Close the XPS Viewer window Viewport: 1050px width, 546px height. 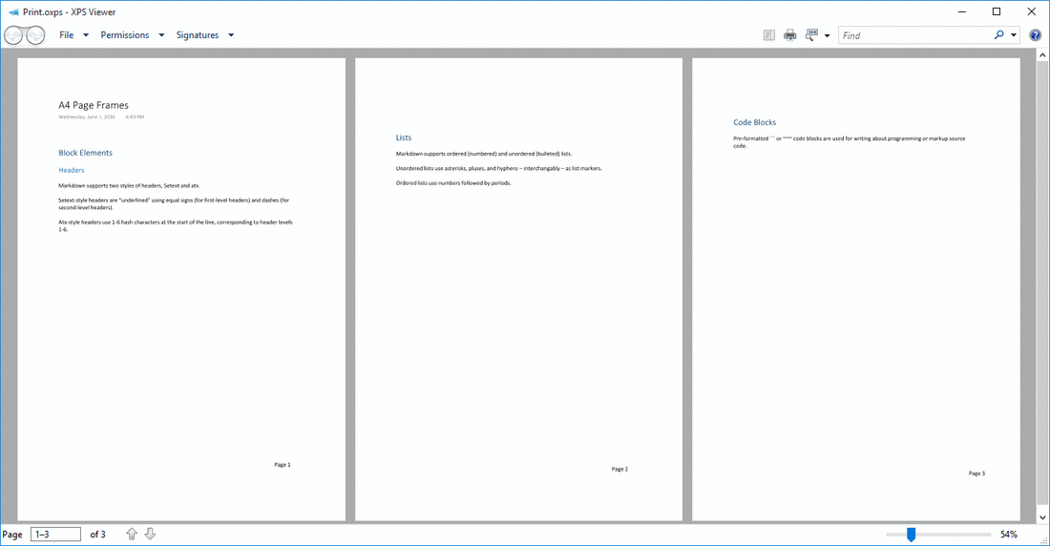(x=1031, y=11)
